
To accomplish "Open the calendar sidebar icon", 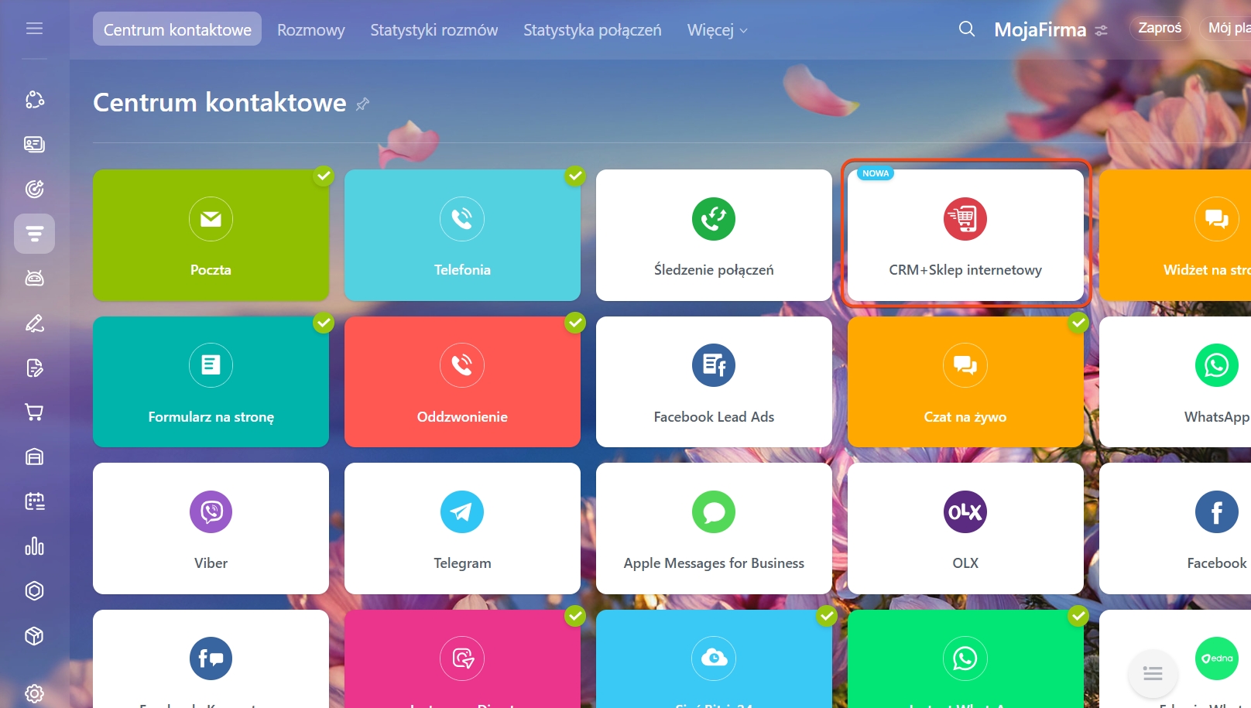I will click(x=34, y=501).
